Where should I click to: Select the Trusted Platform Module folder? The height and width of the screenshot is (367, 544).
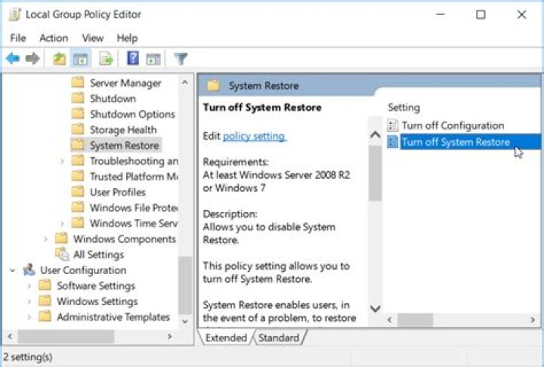134,176
